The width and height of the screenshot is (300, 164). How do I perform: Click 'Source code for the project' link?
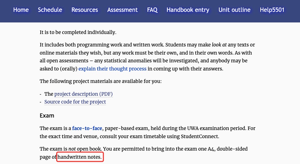coord(75,102)
